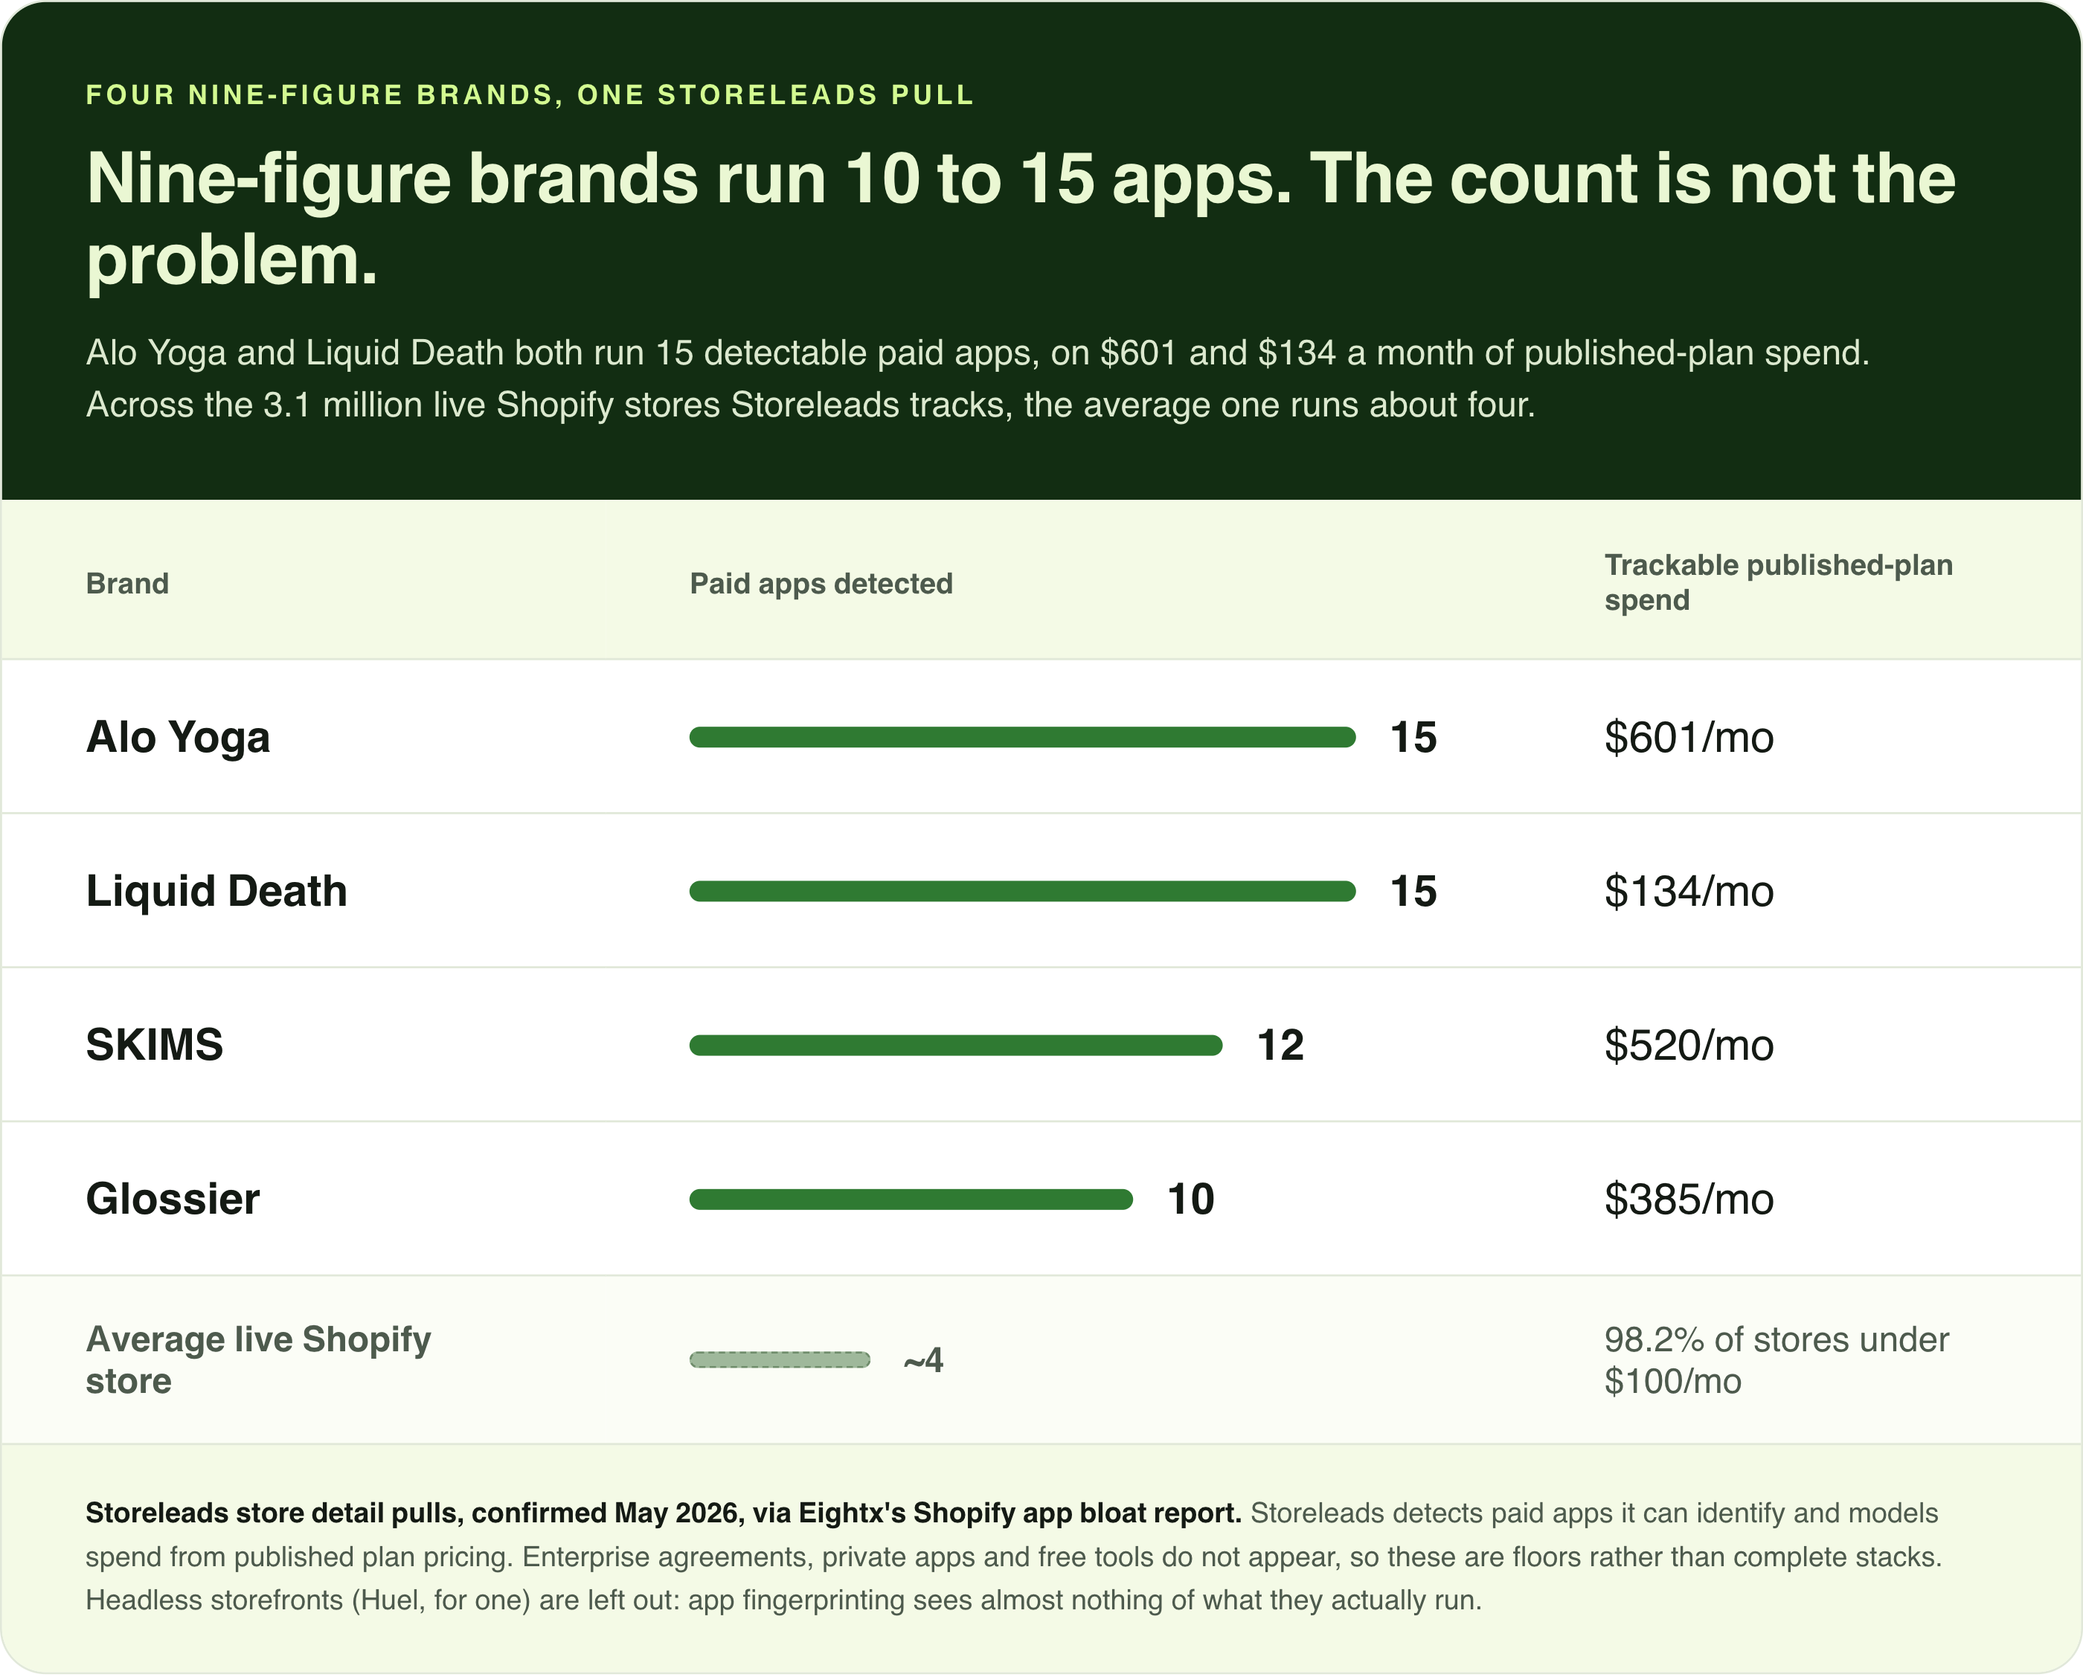2083x1680 pixels.
Task: Click the bold footnote 'Storeleads store detail pulls, confirmed May 2026'
Action: 663,1513
